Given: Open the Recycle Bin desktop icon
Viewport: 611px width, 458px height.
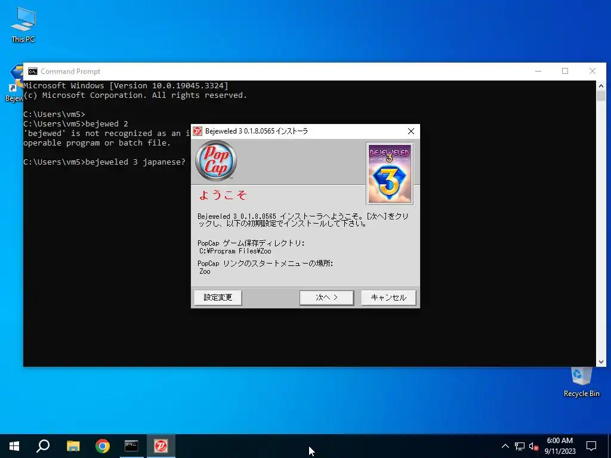Looking at the screenshot, I should pyautogui.click(x=581, y=382).
